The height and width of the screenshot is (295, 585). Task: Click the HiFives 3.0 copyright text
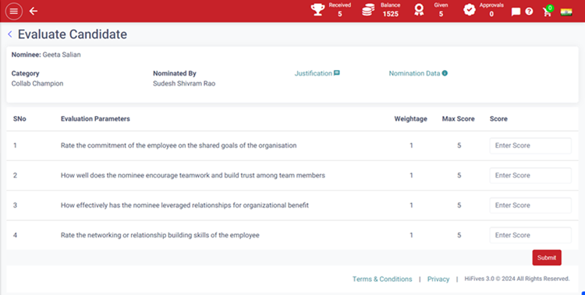516,279
